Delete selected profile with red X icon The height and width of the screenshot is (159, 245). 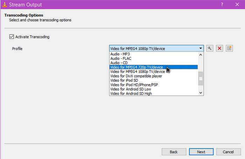pyautogui.click(x=219, y=48)
